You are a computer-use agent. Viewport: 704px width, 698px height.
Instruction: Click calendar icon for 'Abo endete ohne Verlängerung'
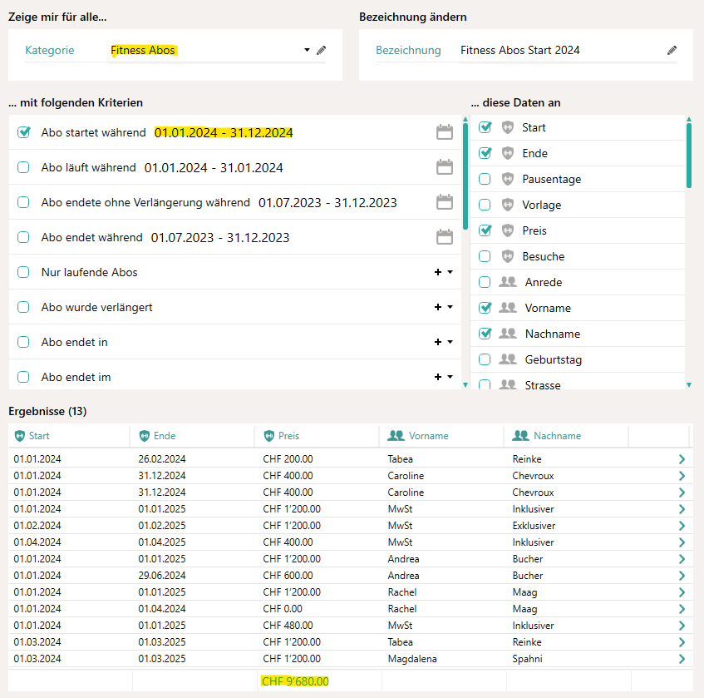pos(445,202)
